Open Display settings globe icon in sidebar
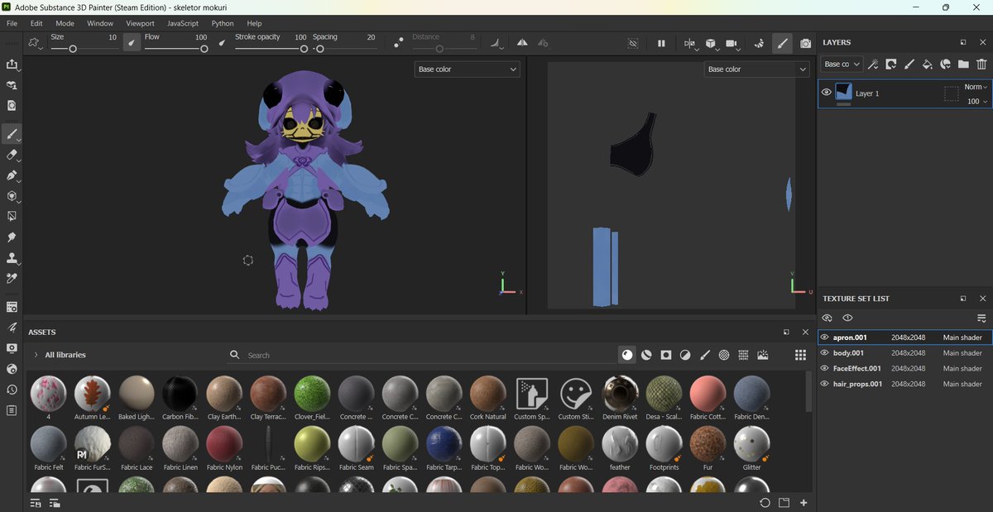Screen dimensions: 993x512 [12, 369]
